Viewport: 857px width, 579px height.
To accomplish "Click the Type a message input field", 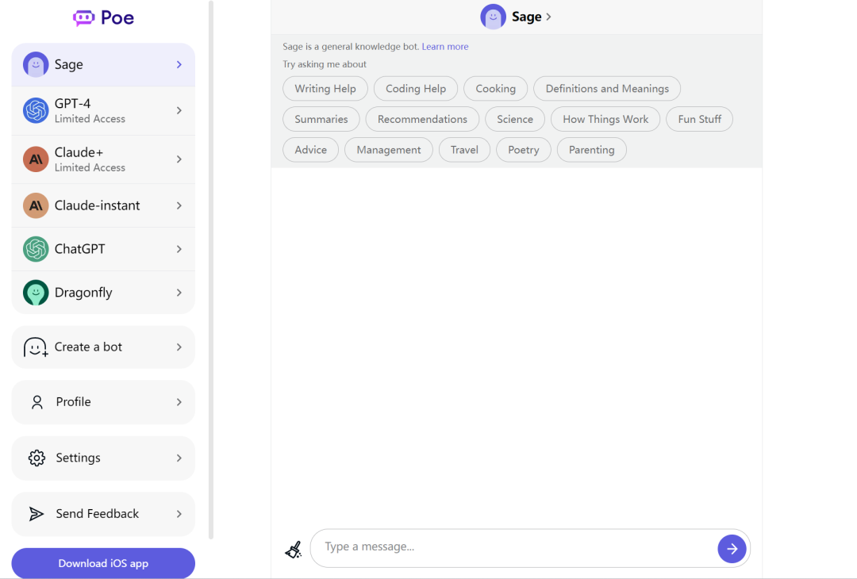I will tap(516, 547).
